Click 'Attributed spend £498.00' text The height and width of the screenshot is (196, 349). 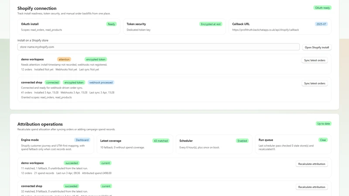pyautogui.click(x=97, y=173)
